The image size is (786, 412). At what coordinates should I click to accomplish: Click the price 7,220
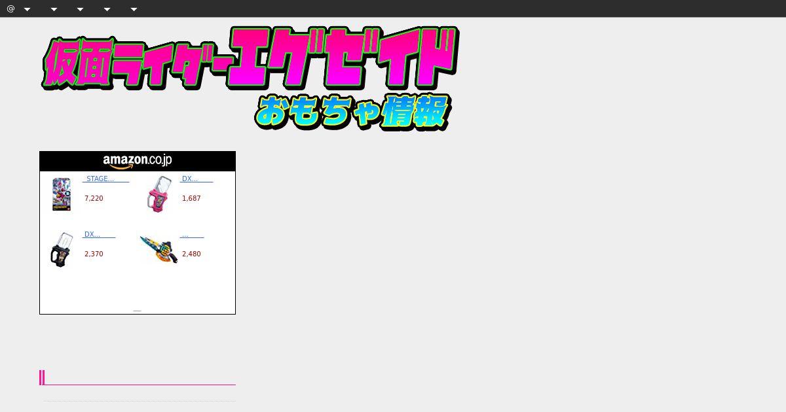pyautogui.click(x=94, y=198)
